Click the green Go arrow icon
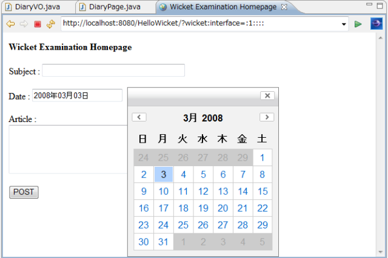Viewport: 388px width, 258px height. coord(358,24)
